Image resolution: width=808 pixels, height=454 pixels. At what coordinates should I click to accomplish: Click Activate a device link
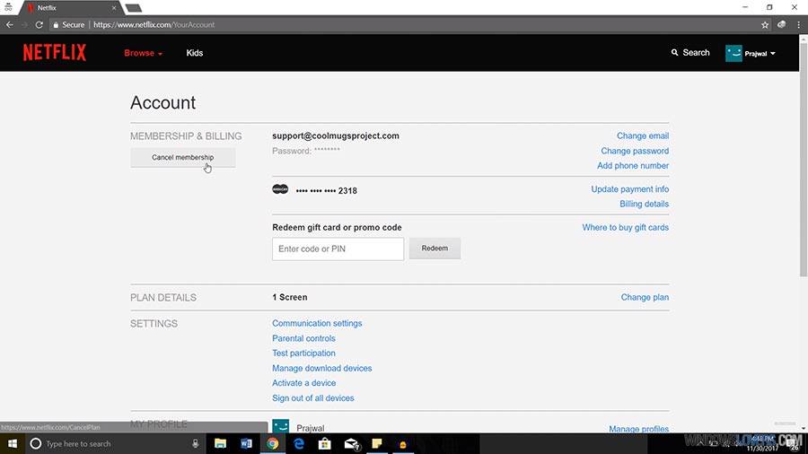pyautogui.click(x=304, y=383)
